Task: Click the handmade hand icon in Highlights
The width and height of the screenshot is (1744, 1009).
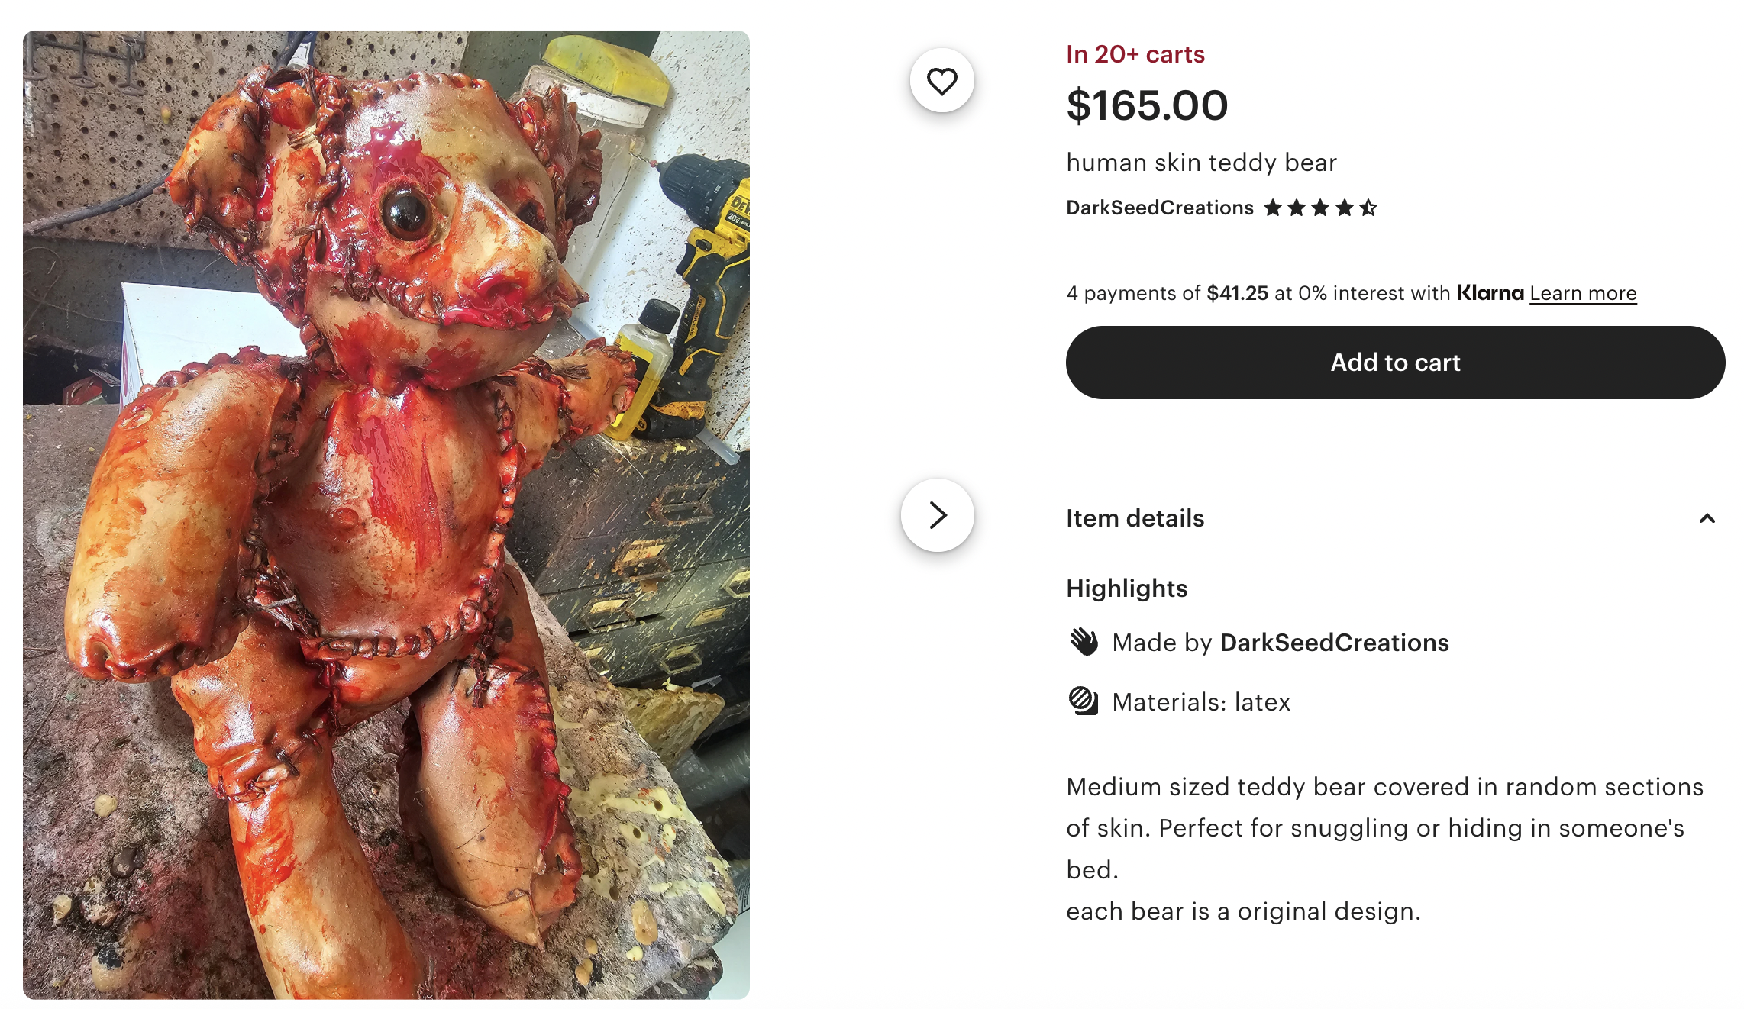Action: (1084, 642)
